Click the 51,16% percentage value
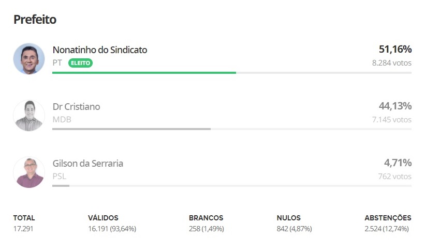Image resolution: width=425 pixels, height=240 pixels. (x=395, y=49)
